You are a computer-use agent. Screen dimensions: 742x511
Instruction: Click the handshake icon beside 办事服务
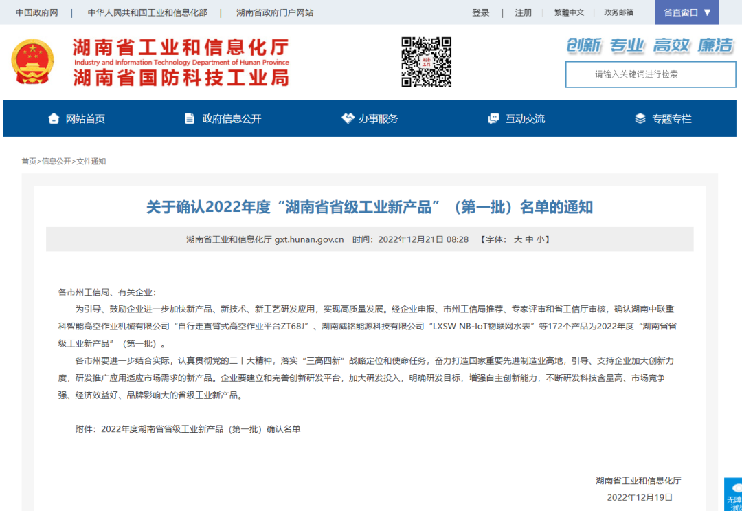(348, 118)
